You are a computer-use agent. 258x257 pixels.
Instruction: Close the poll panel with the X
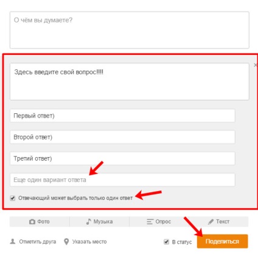point(256,65)
